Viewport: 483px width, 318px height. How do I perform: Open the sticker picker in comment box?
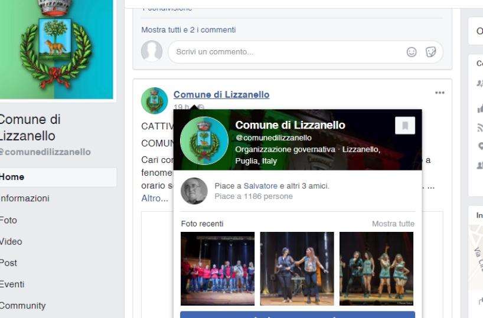pos(430,52)
